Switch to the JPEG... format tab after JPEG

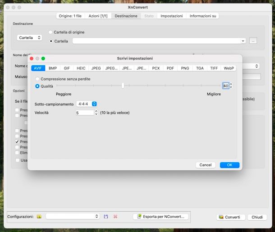(111, 68)
